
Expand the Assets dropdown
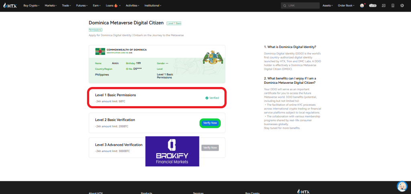pyautogui.click(x=328, y=6)
